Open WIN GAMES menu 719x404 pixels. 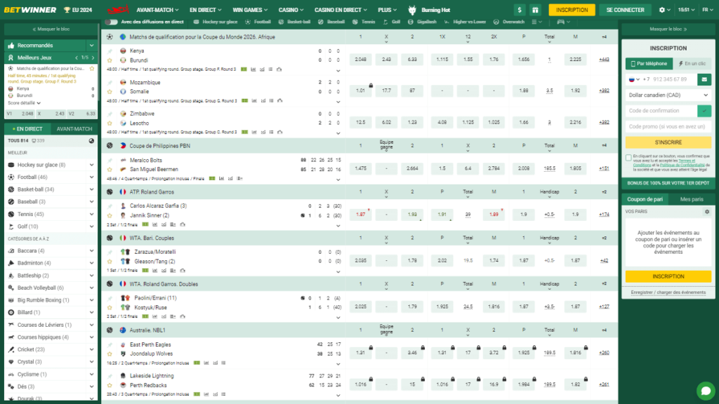[x=250, y=10]
